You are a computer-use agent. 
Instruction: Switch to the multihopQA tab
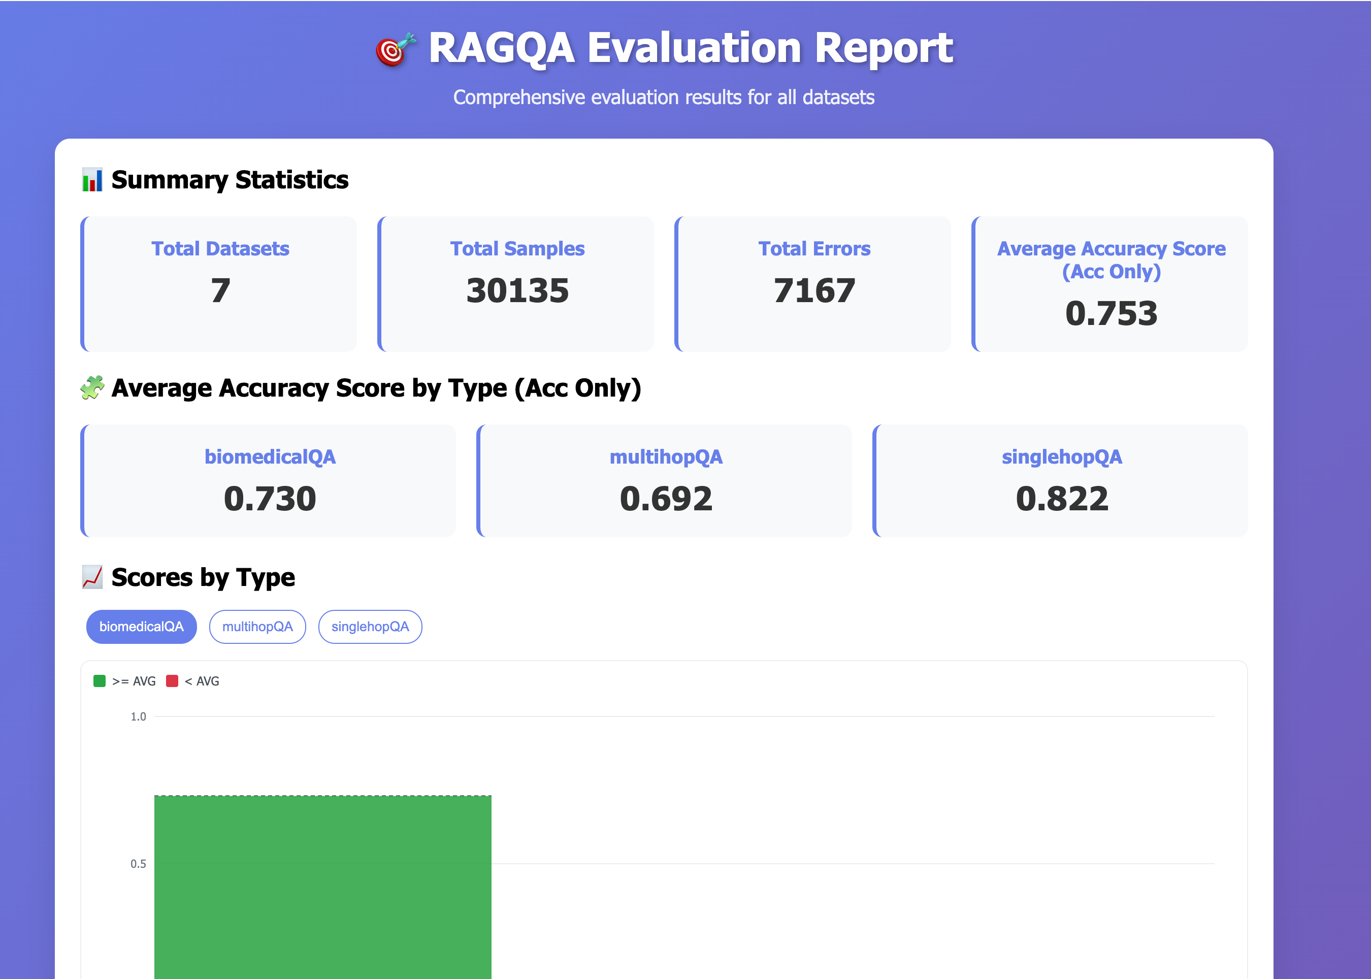257,626
